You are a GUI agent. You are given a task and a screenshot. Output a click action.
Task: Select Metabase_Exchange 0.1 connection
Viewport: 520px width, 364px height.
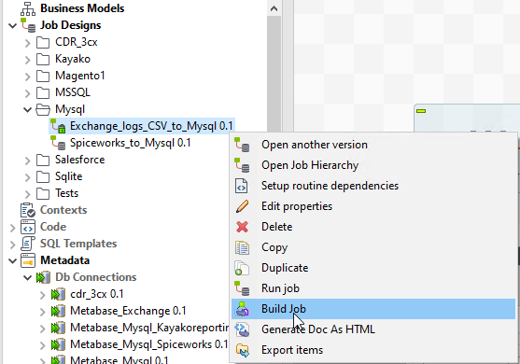click(128, 311)
